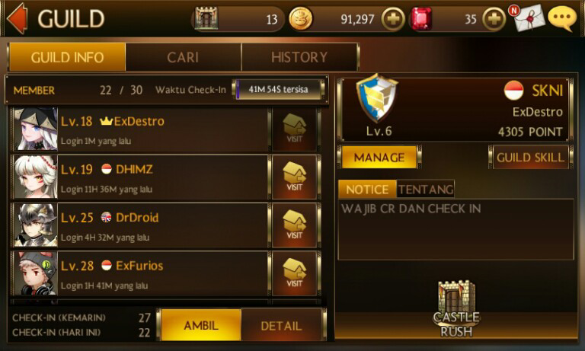The width and height of the screenshot is (585, 351).
Task: Visit DrDroid's house icon
Action: tap(295, 225)
